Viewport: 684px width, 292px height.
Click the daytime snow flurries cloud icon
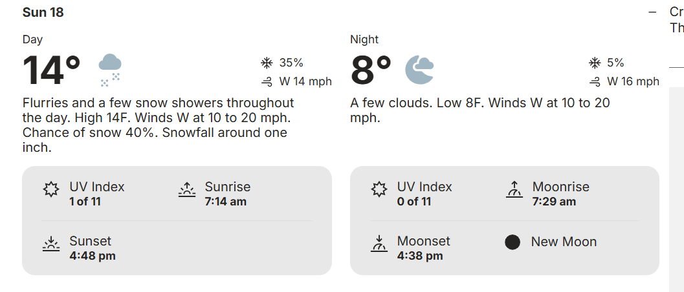click(110, 70)
